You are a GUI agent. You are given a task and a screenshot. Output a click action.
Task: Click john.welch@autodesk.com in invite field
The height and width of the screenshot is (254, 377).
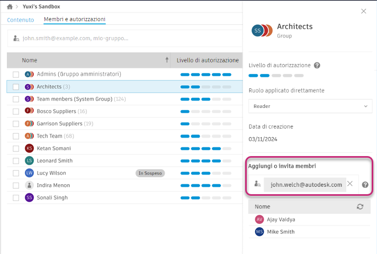pyautogui.click(x=306, y=185)
